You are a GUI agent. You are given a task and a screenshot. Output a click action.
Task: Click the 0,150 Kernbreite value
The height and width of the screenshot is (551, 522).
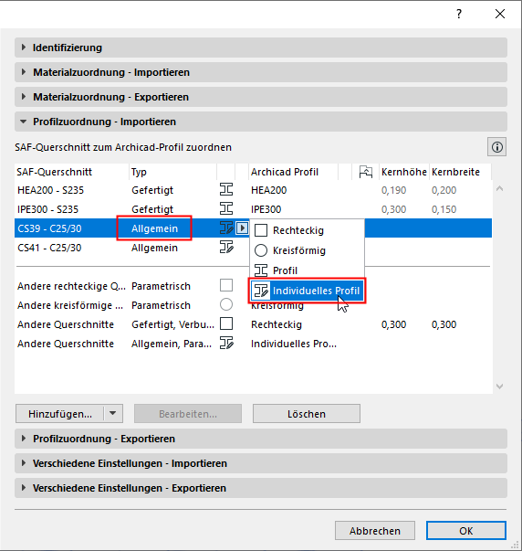tap(444, 209)
